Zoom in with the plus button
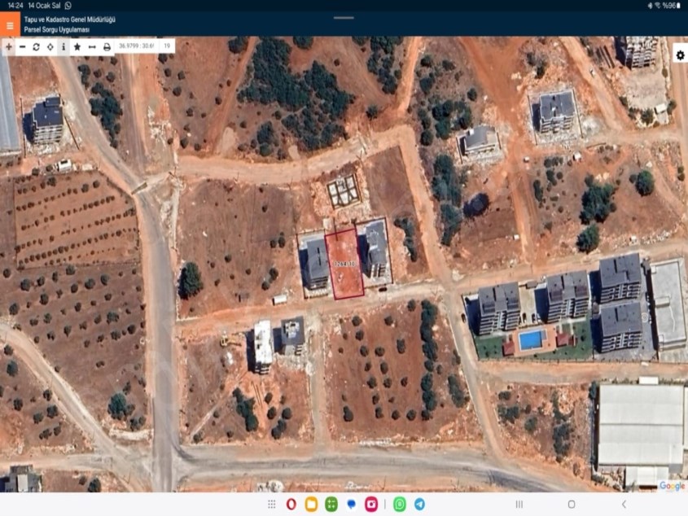 coord(9,47)
